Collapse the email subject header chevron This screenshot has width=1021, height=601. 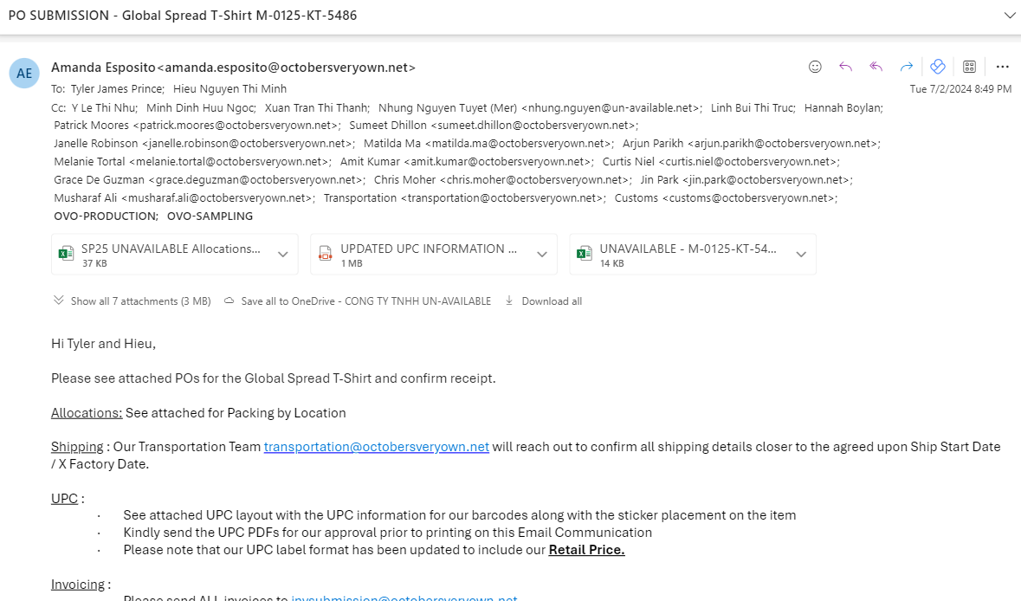click(x=1009, y=15)
